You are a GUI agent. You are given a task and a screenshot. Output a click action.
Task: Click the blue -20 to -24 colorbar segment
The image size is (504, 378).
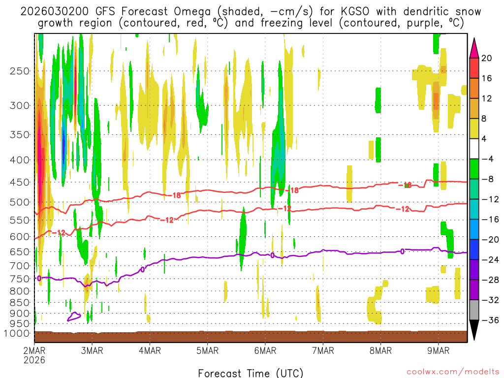coord(474,250)
